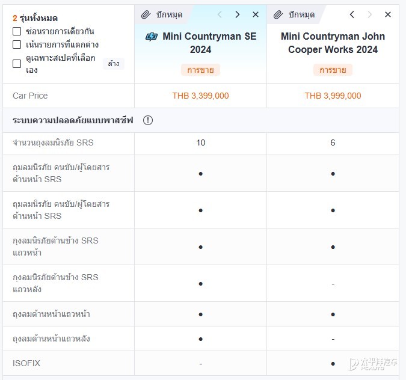Remove Mini Countryman SE from comparison

(256, 14)
